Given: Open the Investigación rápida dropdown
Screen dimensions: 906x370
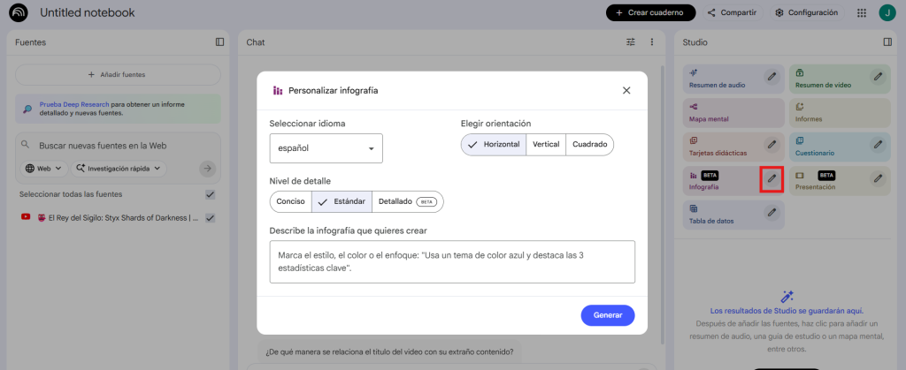Looking at the screenshot, I should pos(119,169).
